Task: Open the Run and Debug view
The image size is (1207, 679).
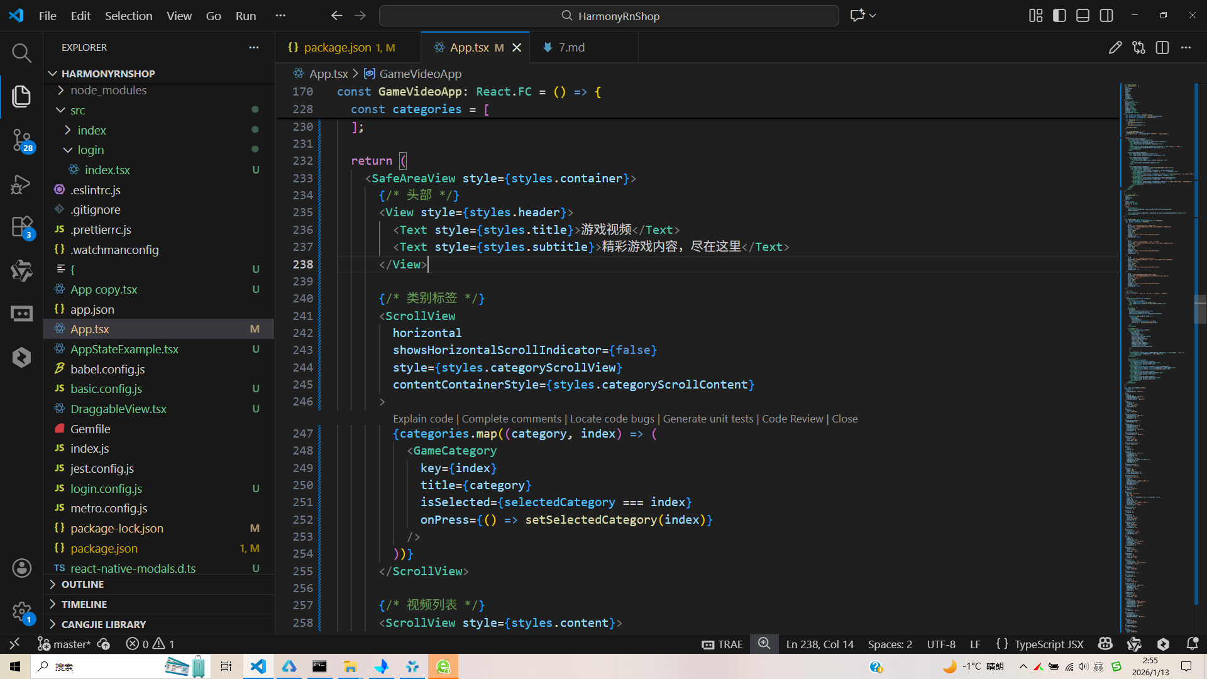Action: pos(21,184)
